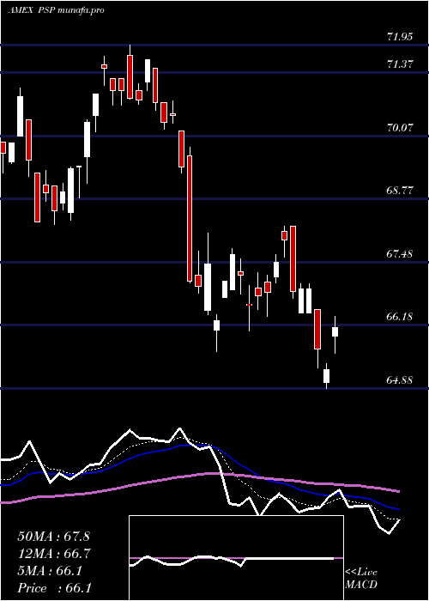
Task: Click the last white candlestick near 66.18
Action: pyautogui.click(x=335, y=332)
